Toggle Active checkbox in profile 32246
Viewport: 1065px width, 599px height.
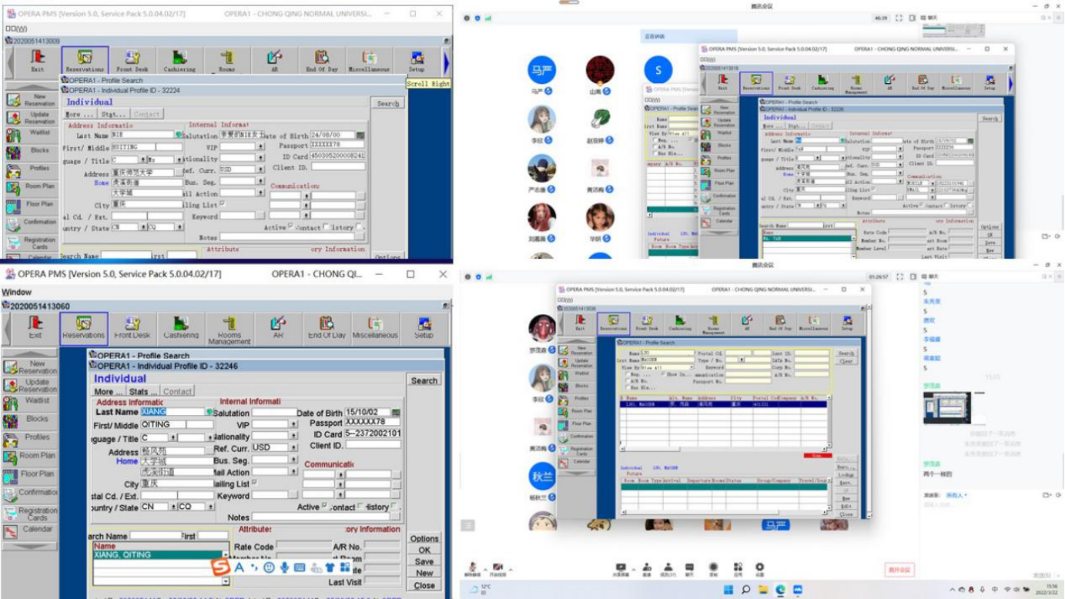[324, 507]
